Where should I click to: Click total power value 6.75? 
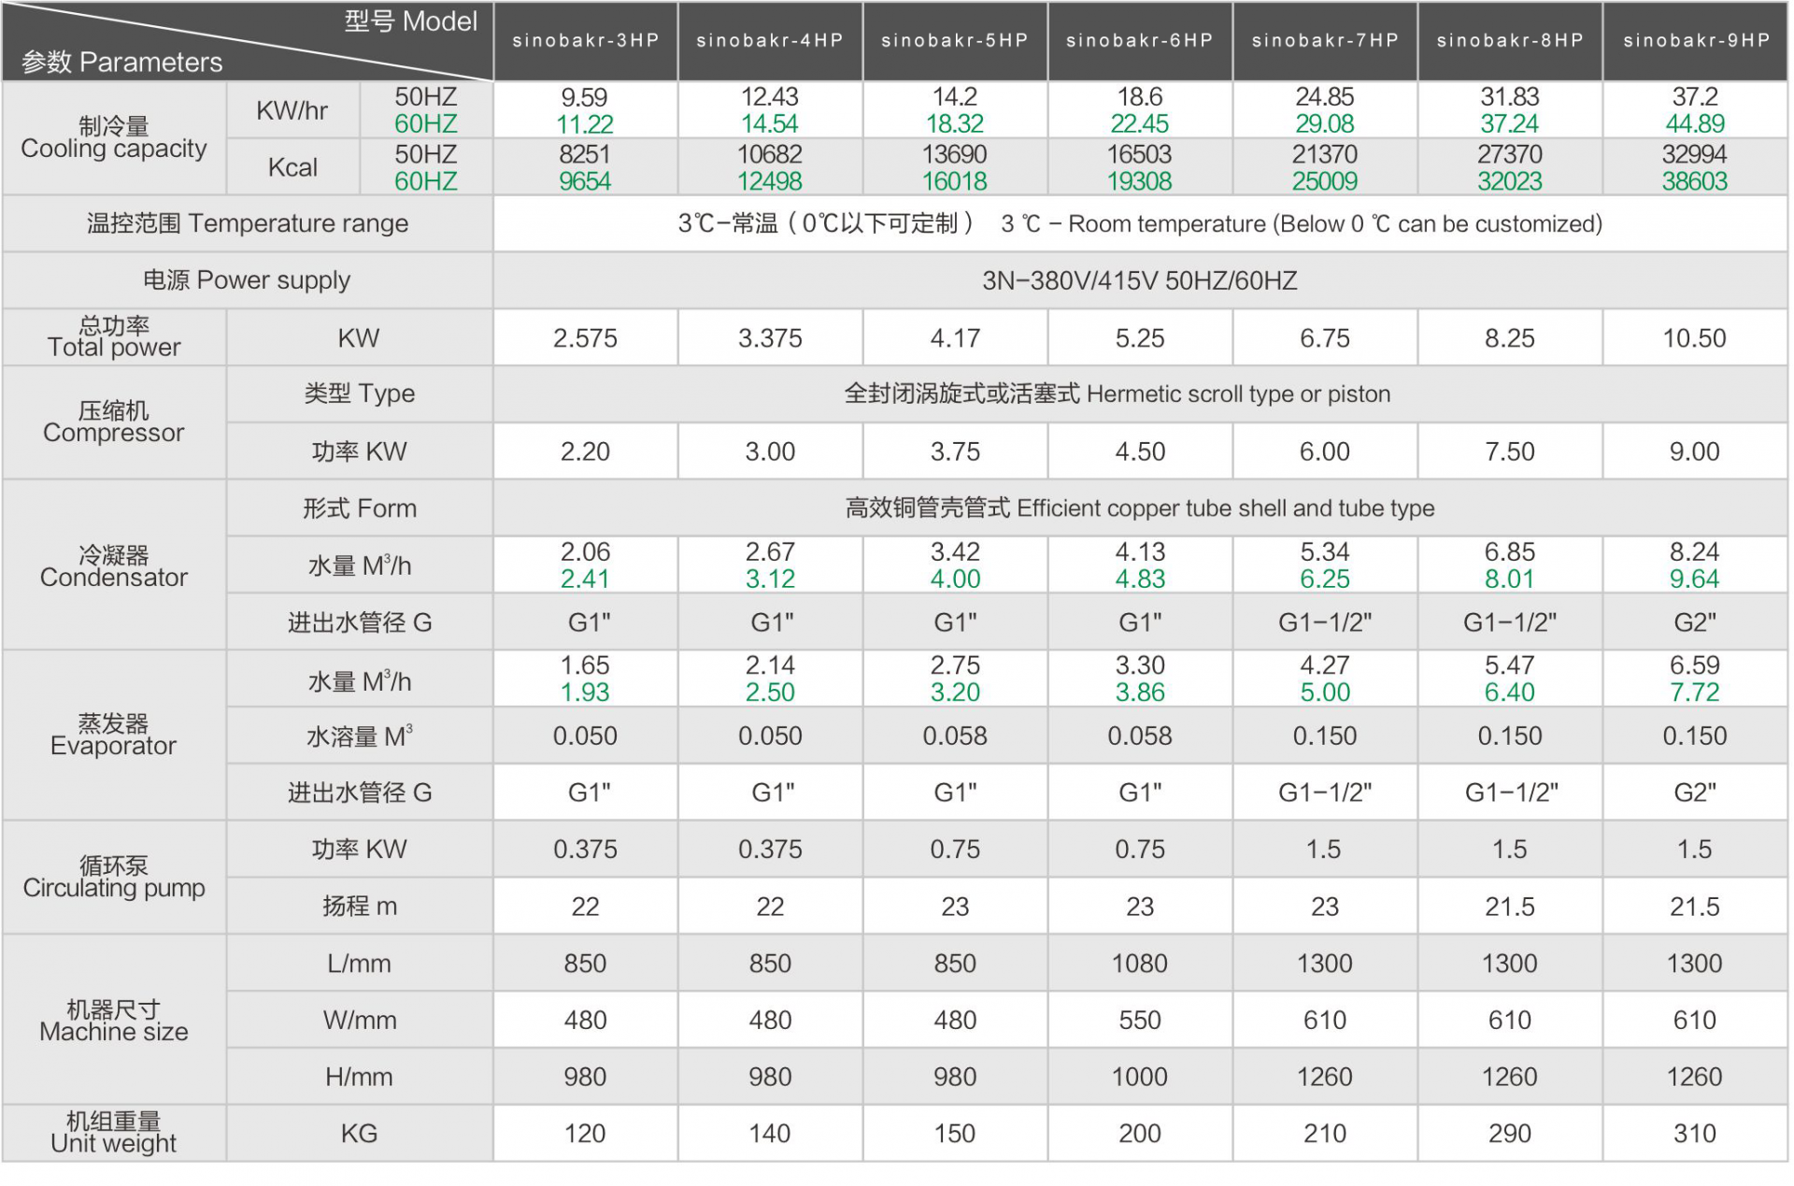pos(1325,338)
